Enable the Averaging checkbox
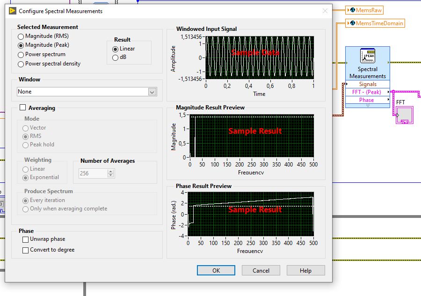This screenshot has width=421, height=296. 23,108
